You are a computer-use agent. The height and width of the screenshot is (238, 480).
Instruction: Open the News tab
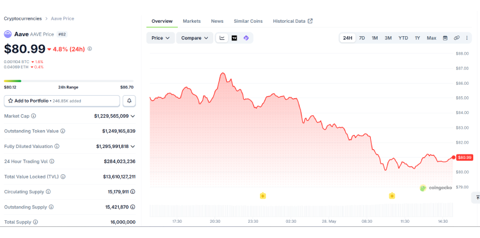(x=217, y=21)
